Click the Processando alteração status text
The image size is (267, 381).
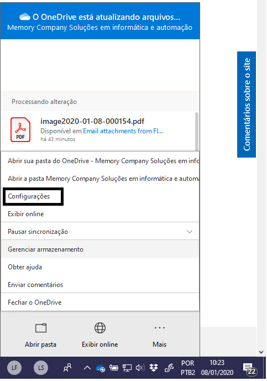coord(44,102)
